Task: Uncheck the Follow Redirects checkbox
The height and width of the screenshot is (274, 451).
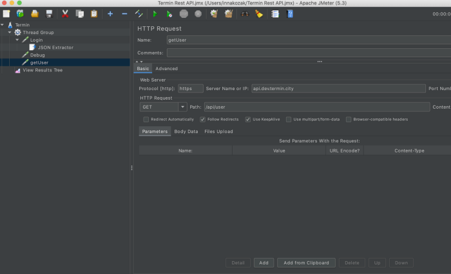Action: coord(203,119)
